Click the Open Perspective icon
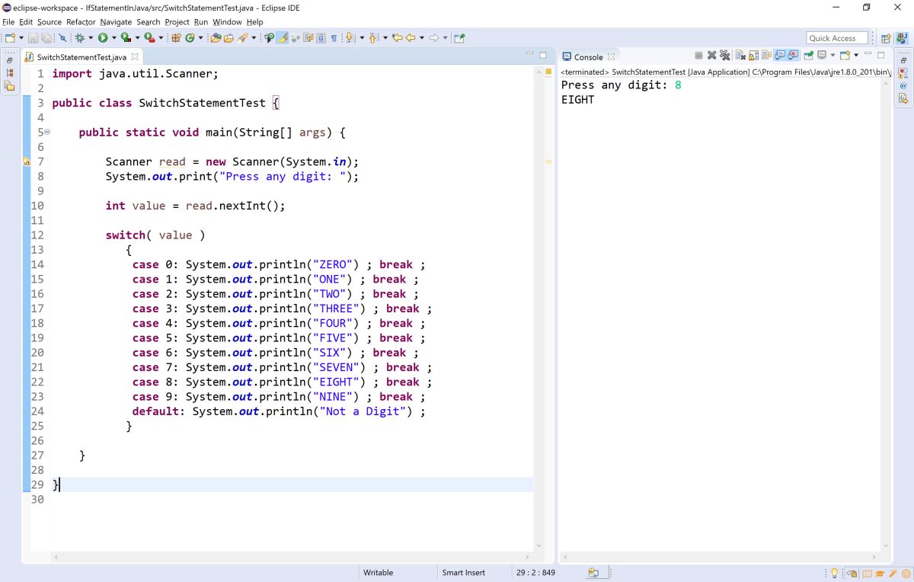Viewport: 914px width, 582px height. (886, 38)
